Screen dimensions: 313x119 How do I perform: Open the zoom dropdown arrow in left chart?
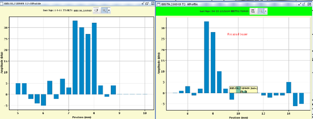pos(109,11)
